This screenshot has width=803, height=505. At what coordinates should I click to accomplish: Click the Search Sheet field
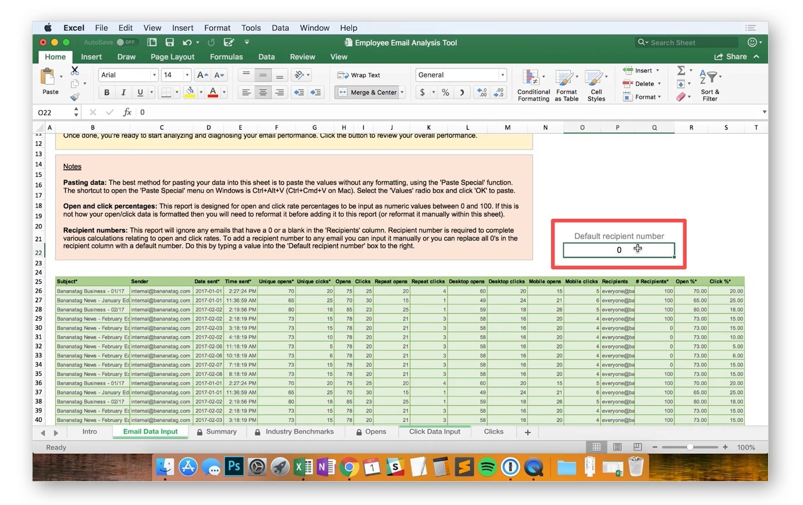point(688,42)
